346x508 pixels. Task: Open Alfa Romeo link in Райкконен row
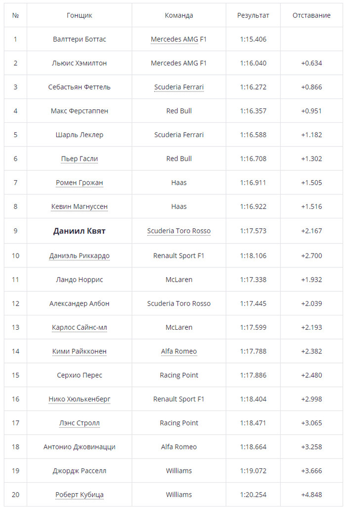point(178,352)
